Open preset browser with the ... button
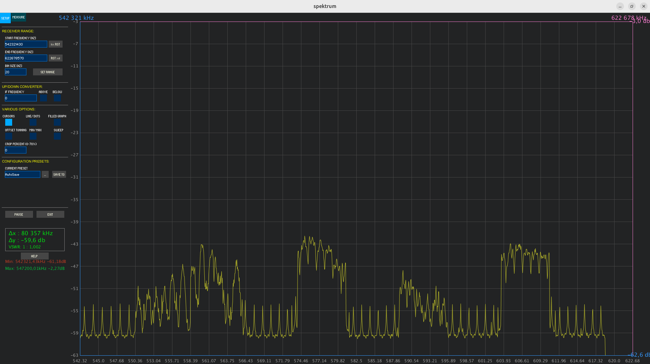 coord(45,174)
